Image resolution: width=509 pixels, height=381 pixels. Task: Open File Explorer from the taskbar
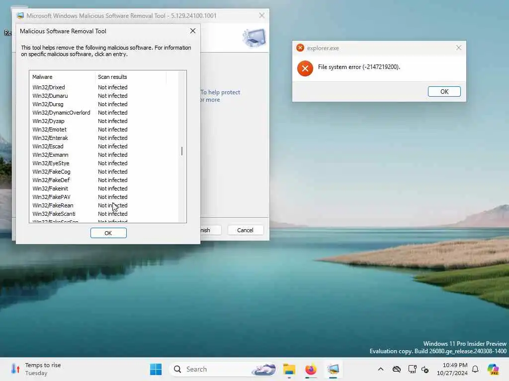[x=289, y=369]
